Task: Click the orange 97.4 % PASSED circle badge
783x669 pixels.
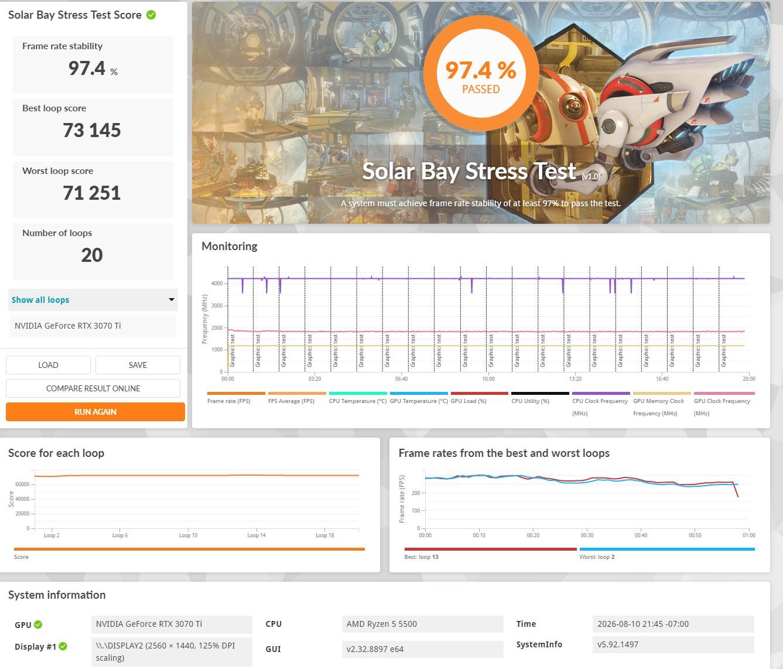Action: coord(481,73)
